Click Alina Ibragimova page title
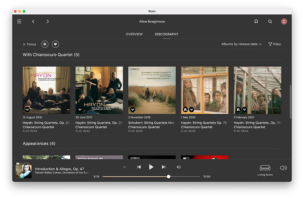Screen dimensions: 304x198 (x=152, y=22)
